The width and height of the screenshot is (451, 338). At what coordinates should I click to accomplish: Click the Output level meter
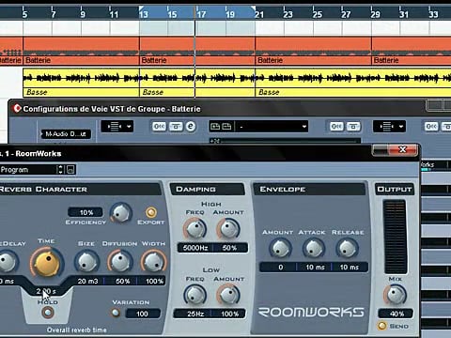[395, 237]
